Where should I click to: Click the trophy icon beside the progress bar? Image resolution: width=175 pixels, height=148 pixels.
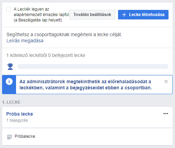[x=10, y=66]
